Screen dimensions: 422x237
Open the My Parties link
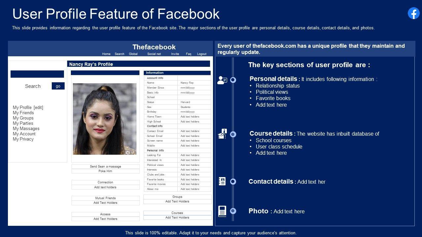click(x=23, y=123)
